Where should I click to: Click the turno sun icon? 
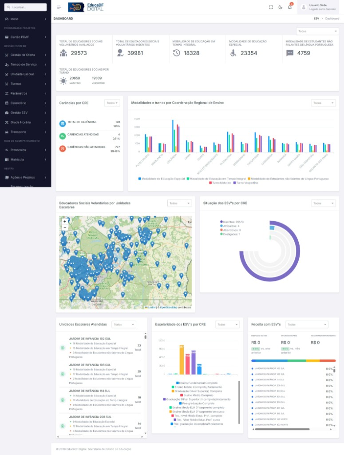pos(63,81)
